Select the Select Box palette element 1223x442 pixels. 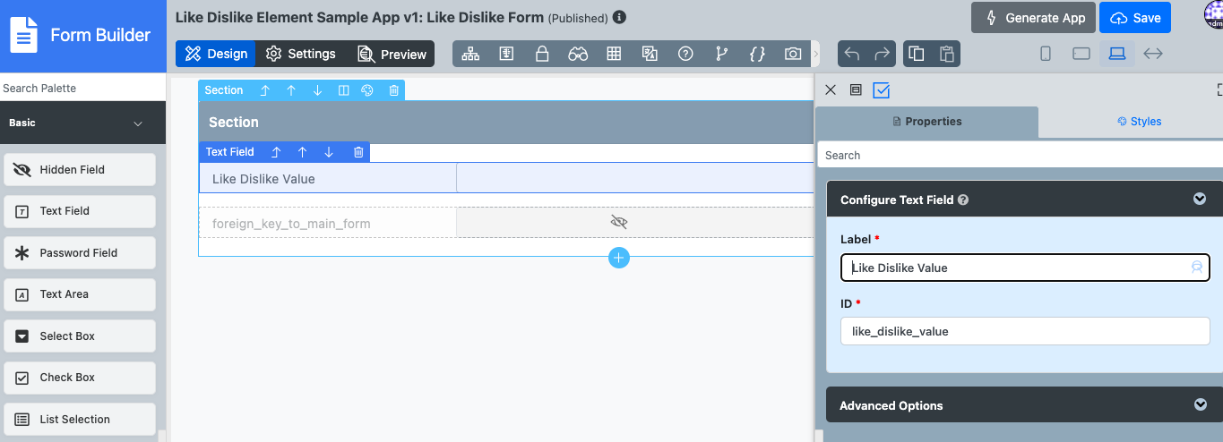click(x=80, y=336)
